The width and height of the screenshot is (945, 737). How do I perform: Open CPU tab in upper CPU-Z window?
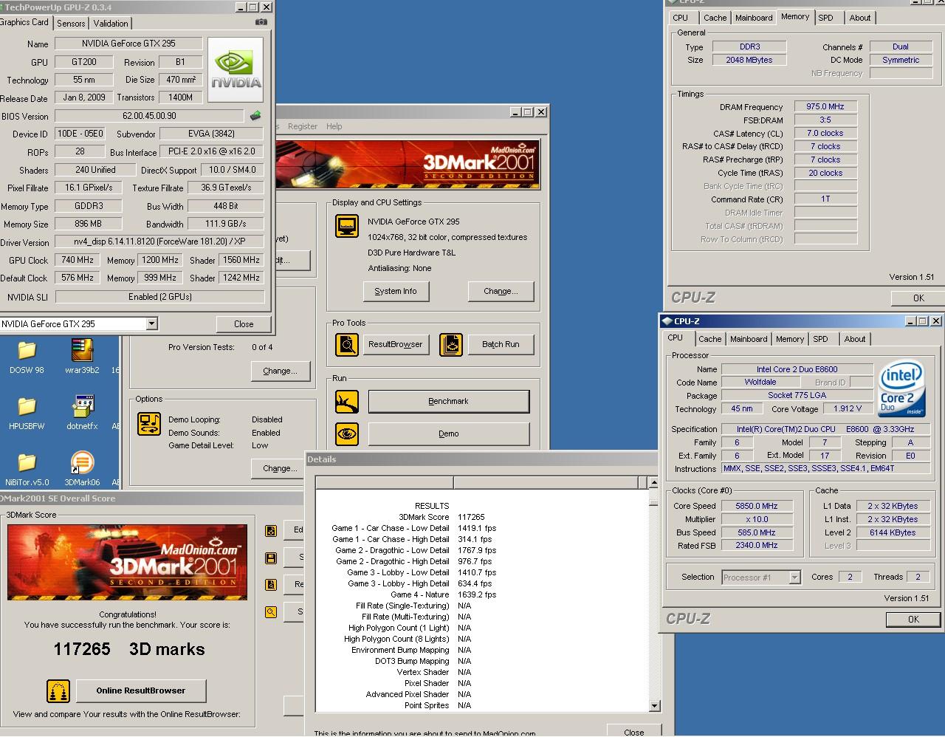[681, 18]
